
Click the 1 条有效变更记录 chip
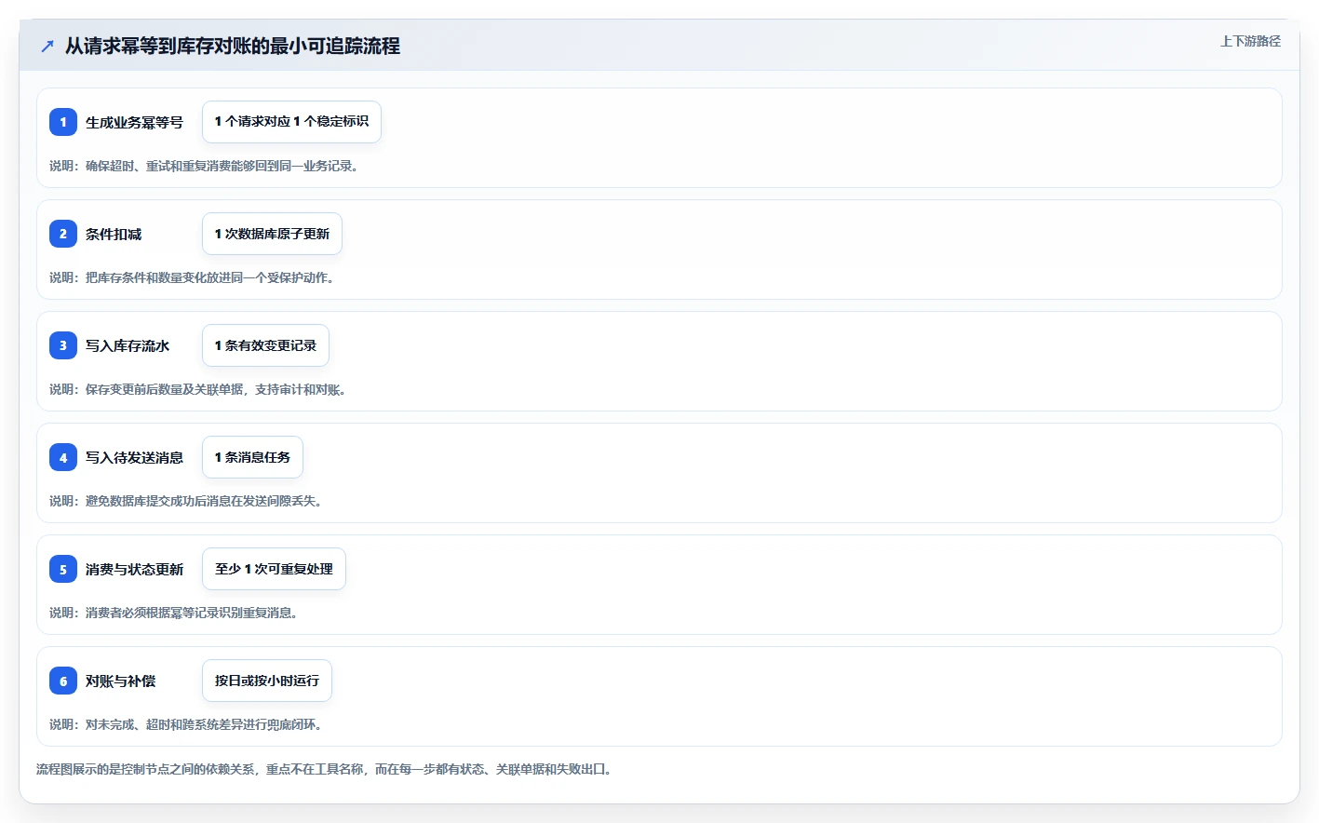coord(265,345)
